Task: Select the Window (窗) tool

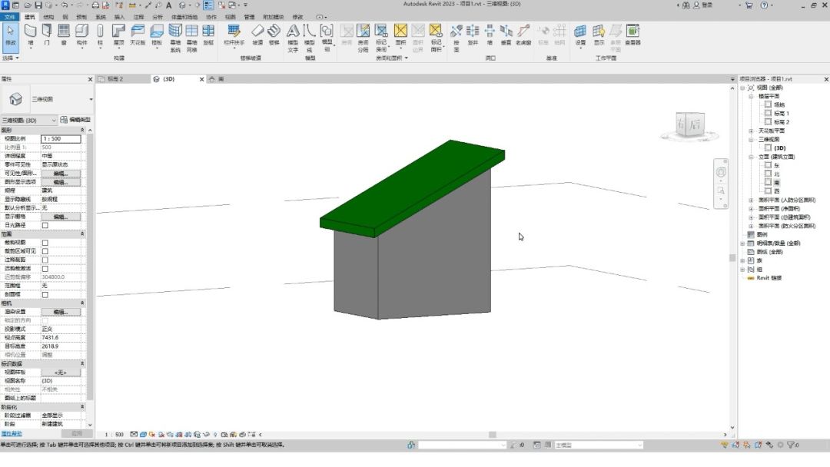Action: pos(64,35)
